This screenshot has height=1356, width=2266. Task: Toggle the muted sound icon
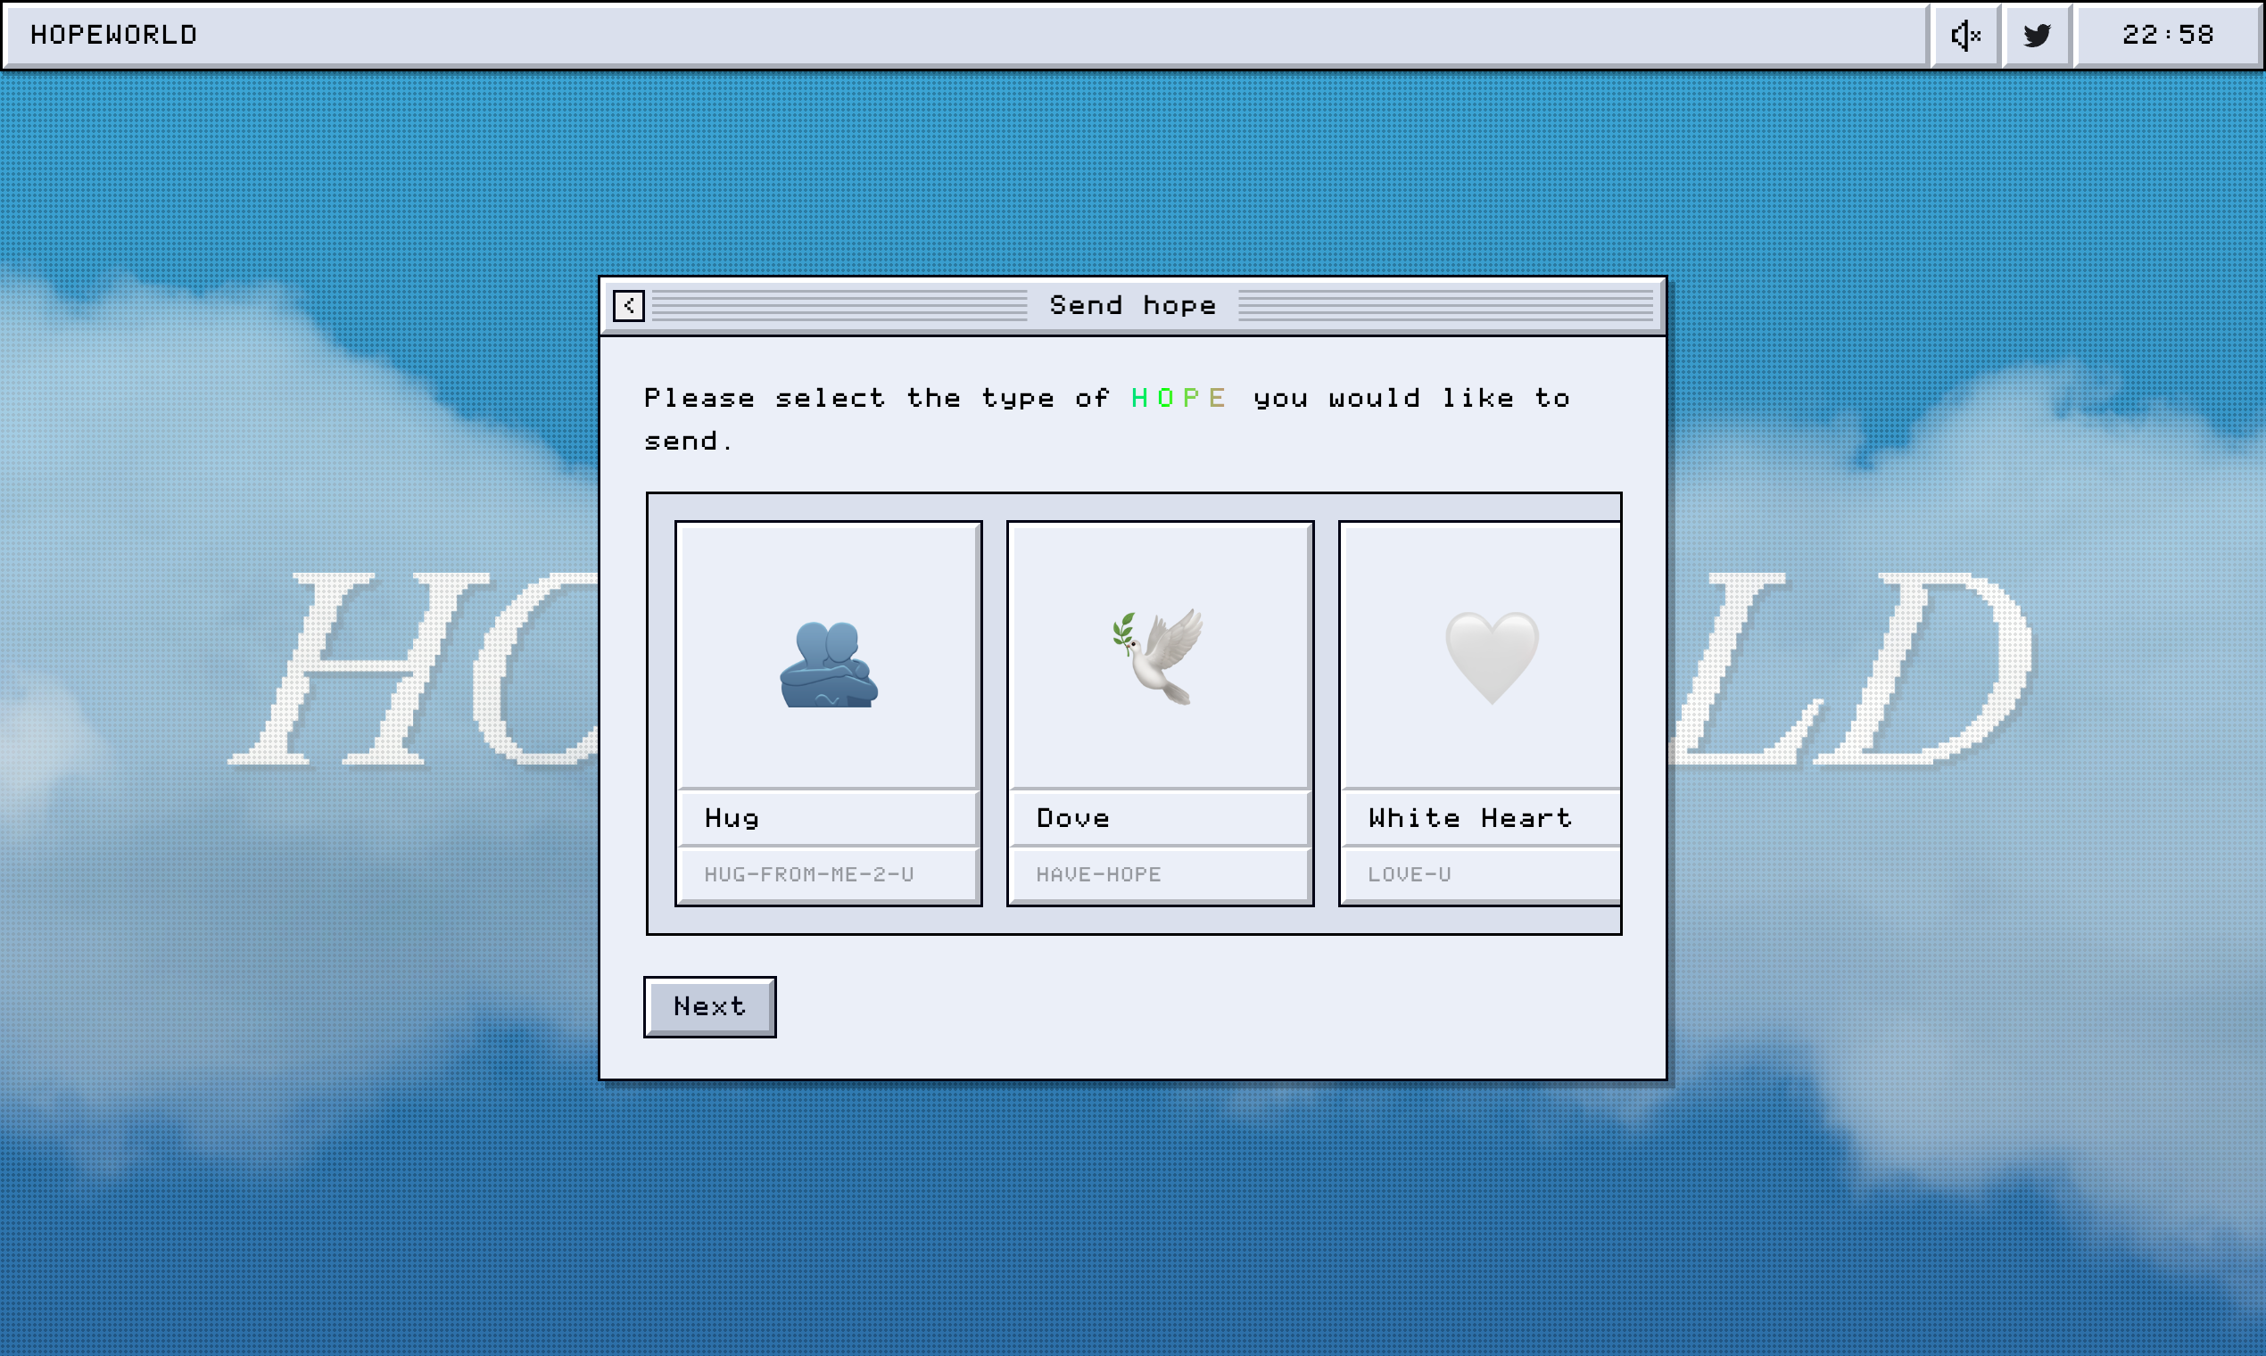click(1965, 36)
